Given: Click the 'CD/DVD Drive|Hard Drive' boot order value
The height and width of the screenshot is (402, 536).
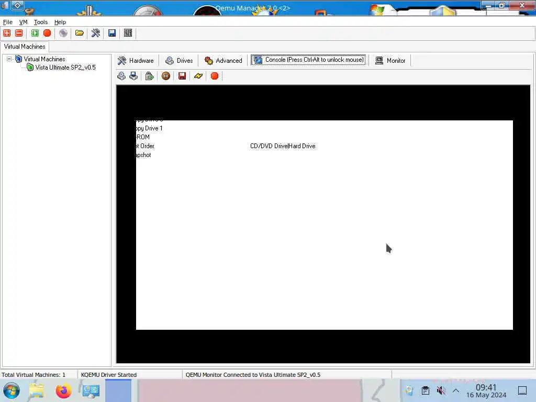Looking at the screenshot, I should (x=283, y=146).
